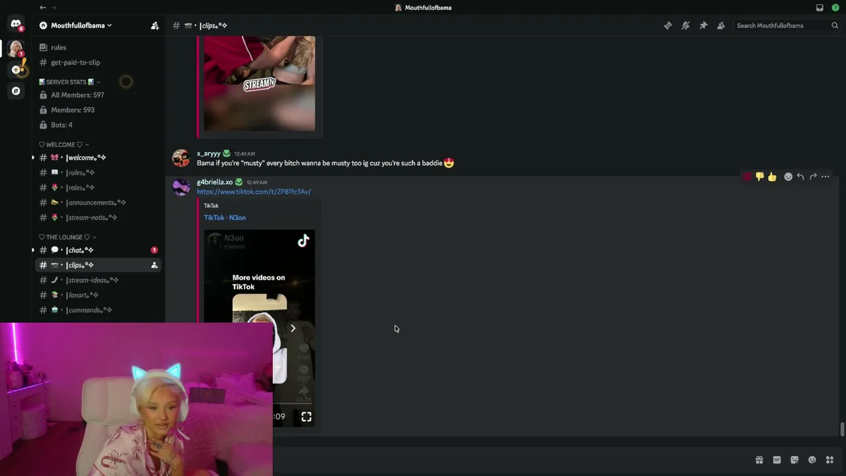Select the fanart channel
The image size is (846, 476).
pos(99,295)
